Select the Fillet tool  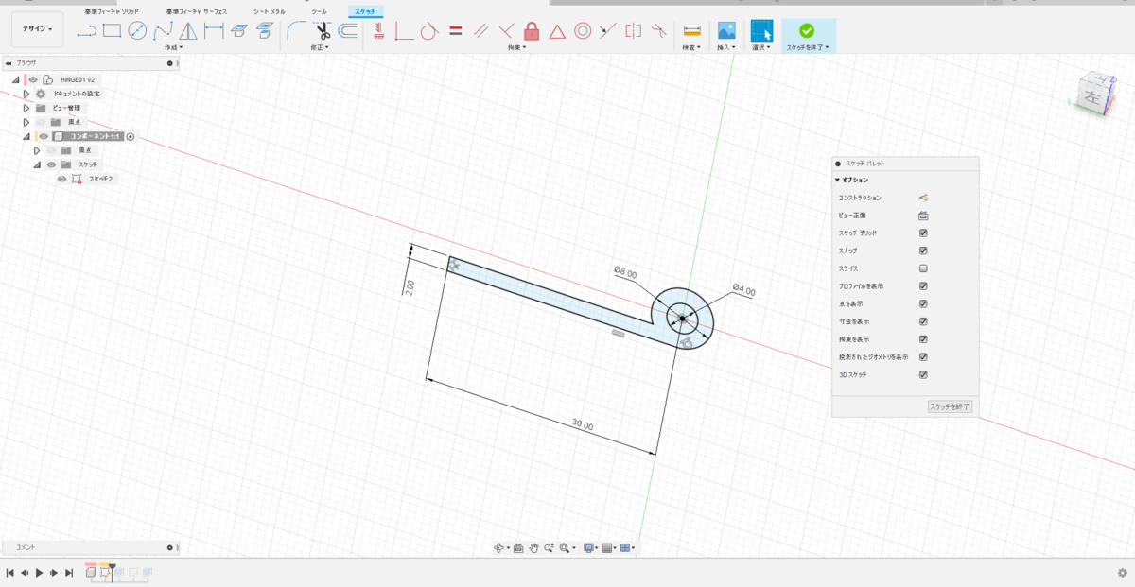tap(296, 30)
